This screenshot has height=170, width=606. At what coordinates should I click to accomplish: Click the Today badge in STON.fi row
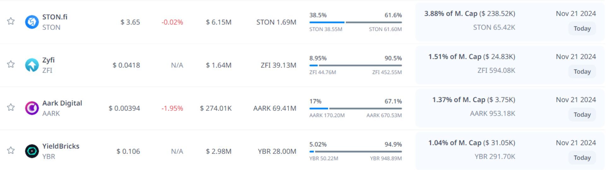582,29
